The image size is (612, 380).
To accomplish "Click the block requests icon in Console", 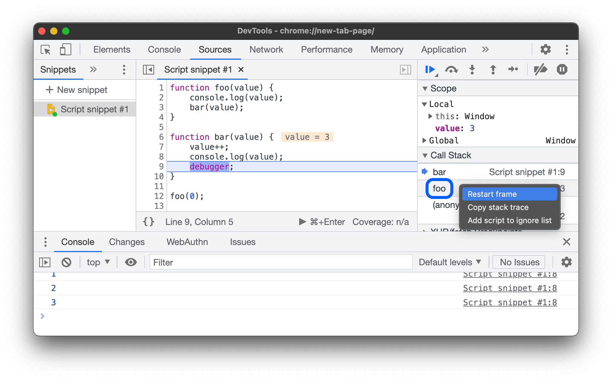I will pyautogui.click(x=67, y=262).
